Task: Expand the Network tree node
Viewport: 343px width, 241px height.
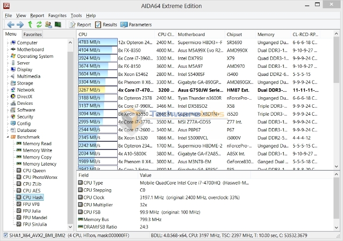Action: click(8, 90)
